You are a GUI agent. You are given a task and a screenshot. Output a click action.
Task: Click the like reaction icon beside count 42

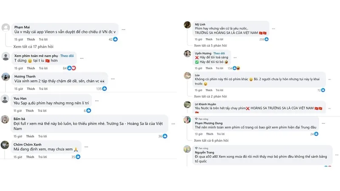(x=115, y=39)
